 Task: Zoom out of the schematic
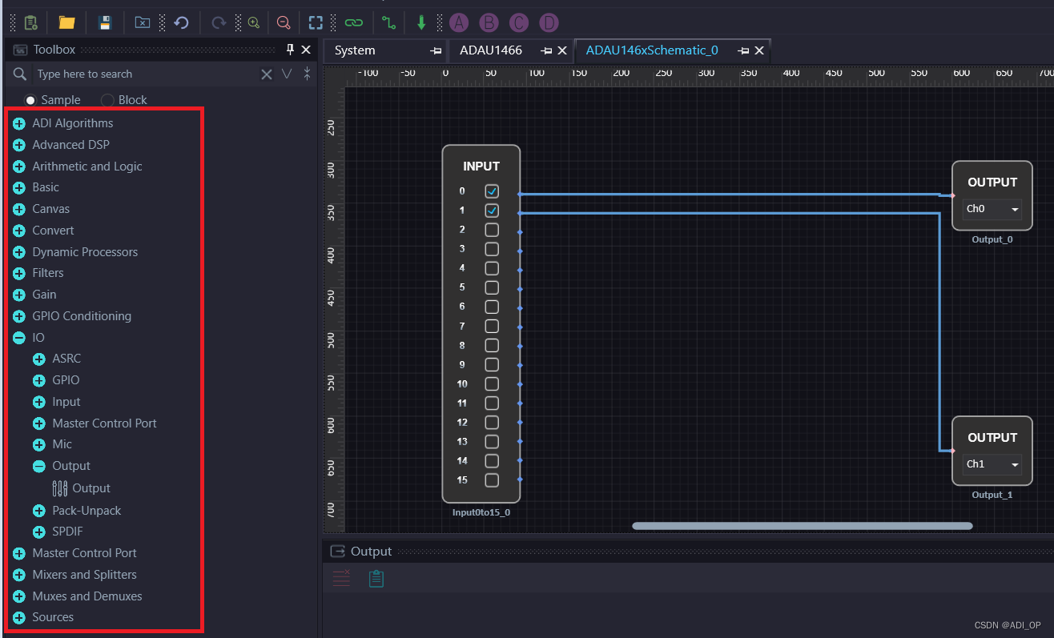pos(284,22)
